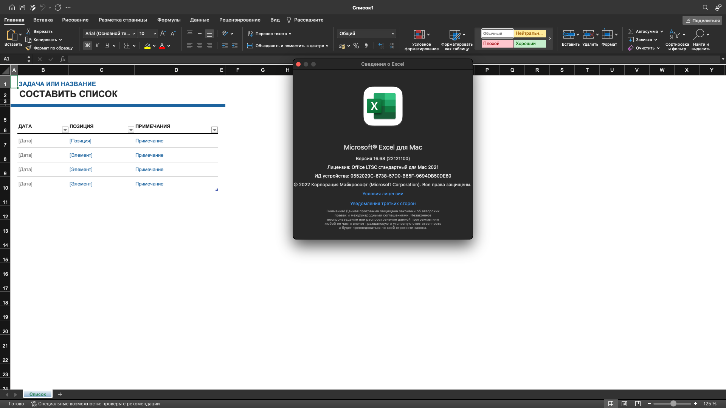Click the zoom slider handle

pyautogui.click(x=673, y=404)
